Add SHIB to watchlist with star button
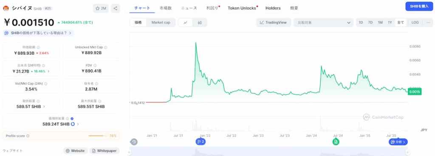435x156 pixels. click(x=101, y=8)
